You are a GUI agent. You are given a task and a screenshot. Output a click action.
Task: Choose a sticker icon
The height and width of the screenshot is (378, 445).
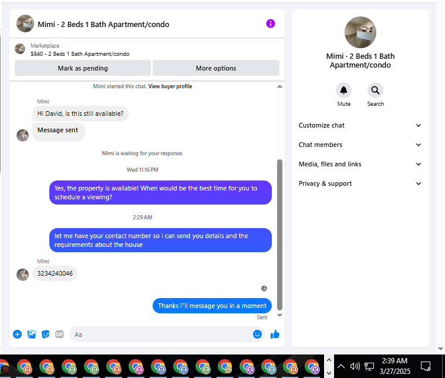(x=45, y=334)
